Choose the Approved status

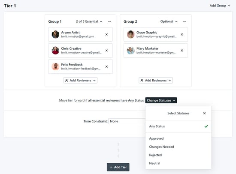(x=179, y=138)
